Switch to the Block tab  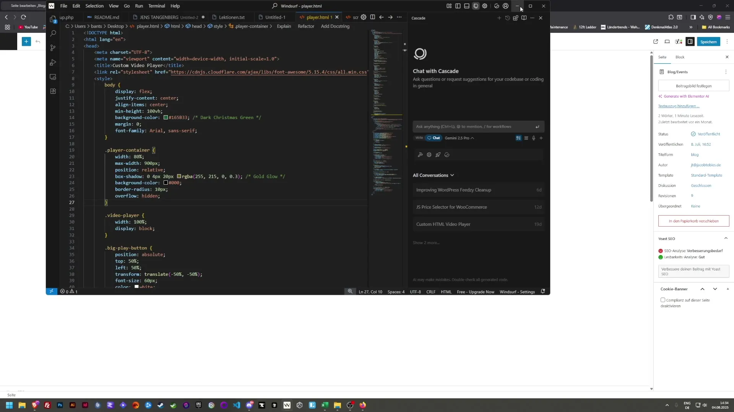680,57
